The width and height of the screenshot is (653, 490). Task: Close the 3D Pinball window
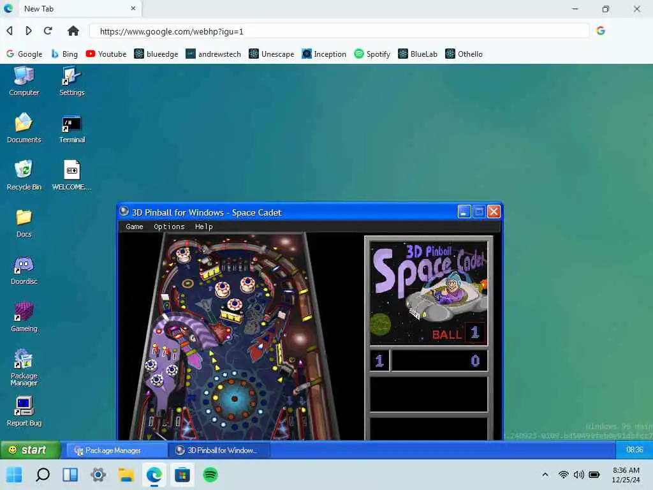(494, 212)
